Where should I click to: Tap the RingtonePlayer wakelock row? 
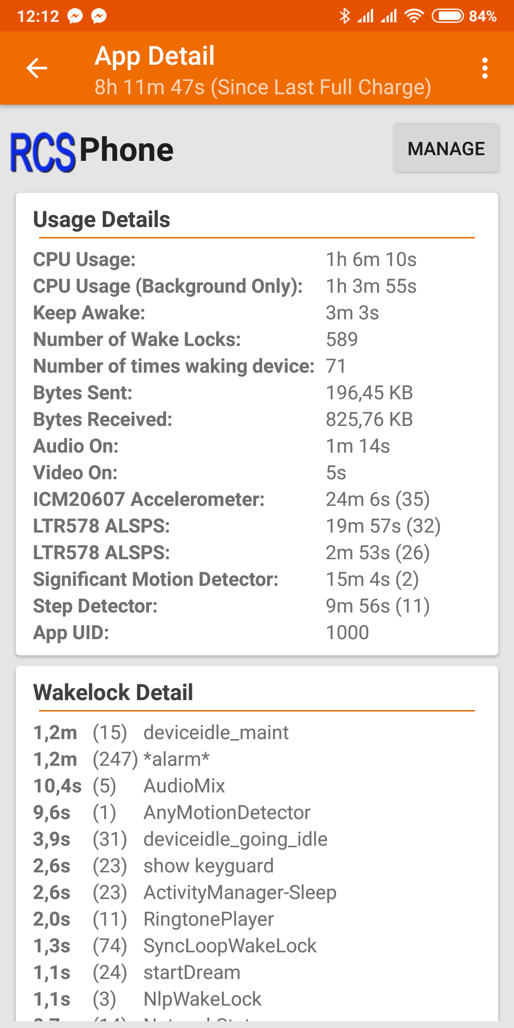[208, 919]
